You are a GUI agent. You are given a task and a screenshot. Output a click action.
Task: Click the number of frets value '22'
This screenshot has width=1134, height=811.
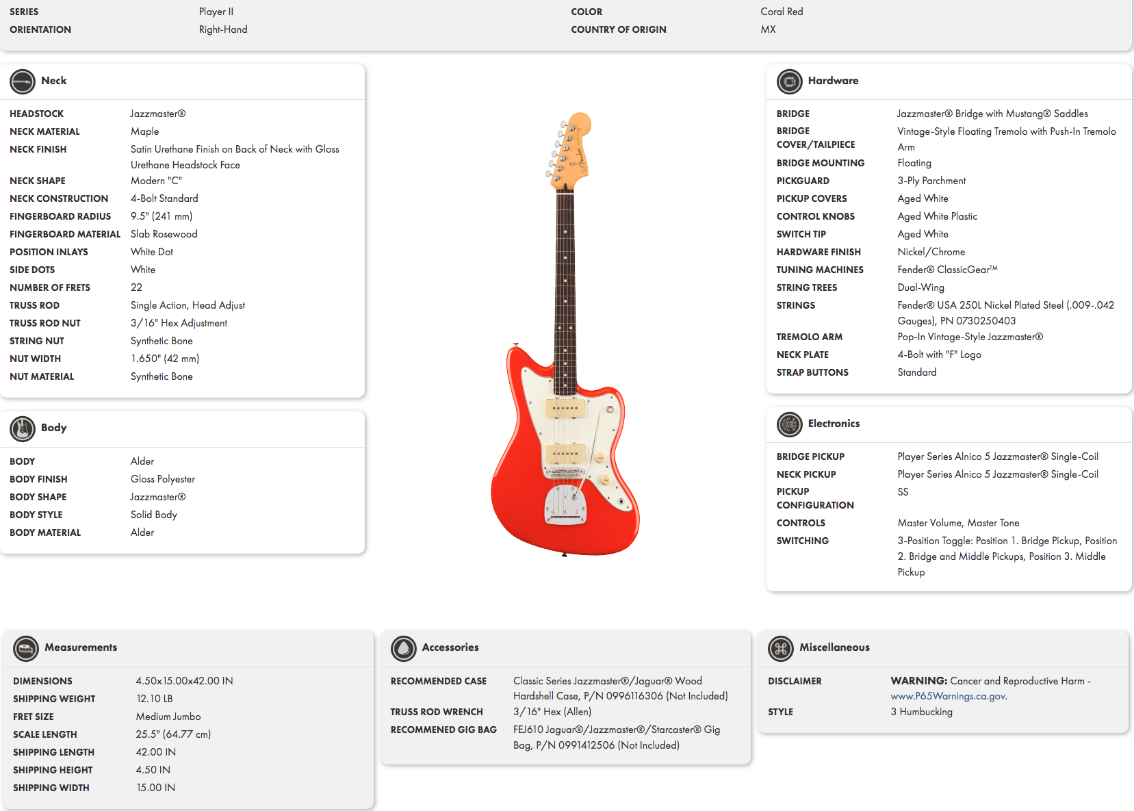pos(136,287)
